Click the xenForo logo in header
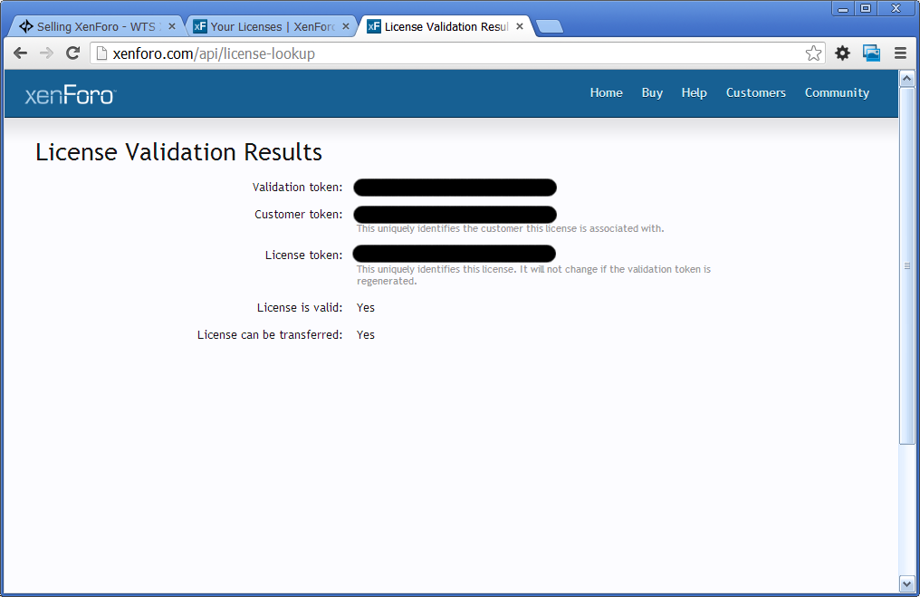 pos(71,94)
